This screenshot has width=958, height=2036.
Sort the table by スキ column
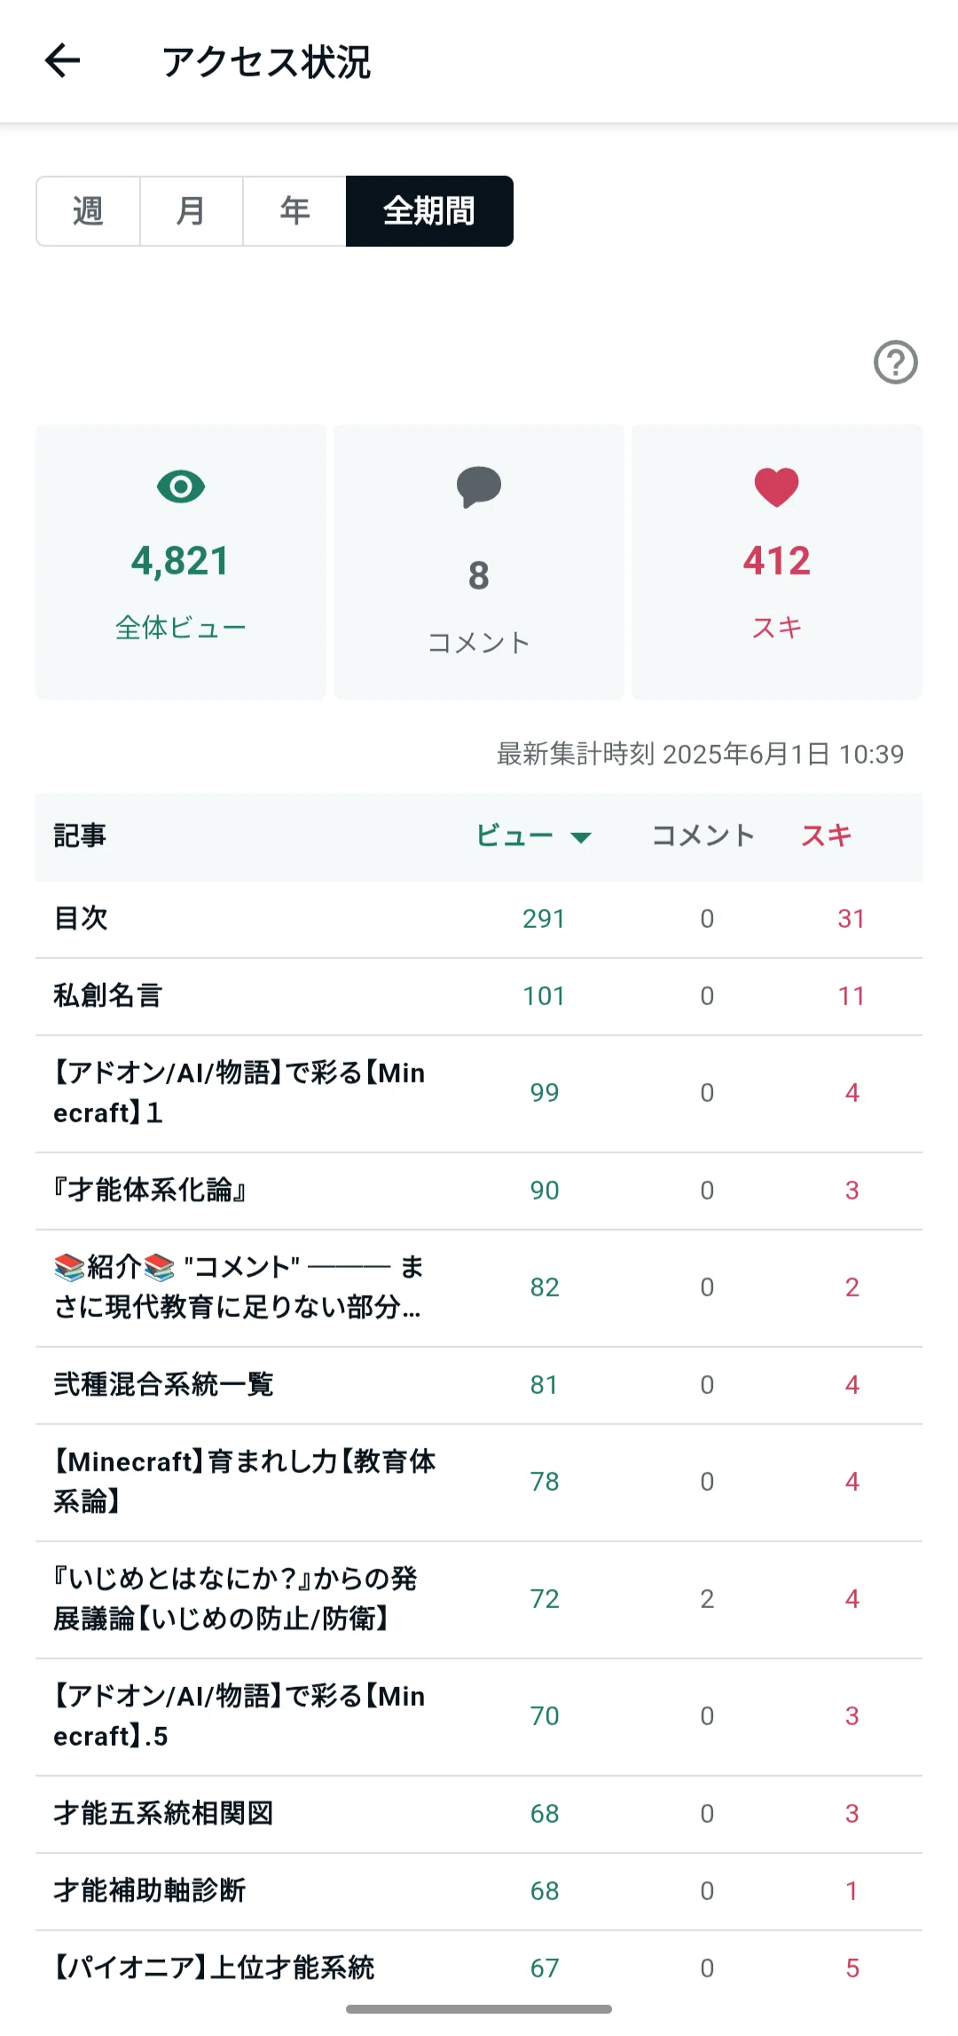click(827, 836)
